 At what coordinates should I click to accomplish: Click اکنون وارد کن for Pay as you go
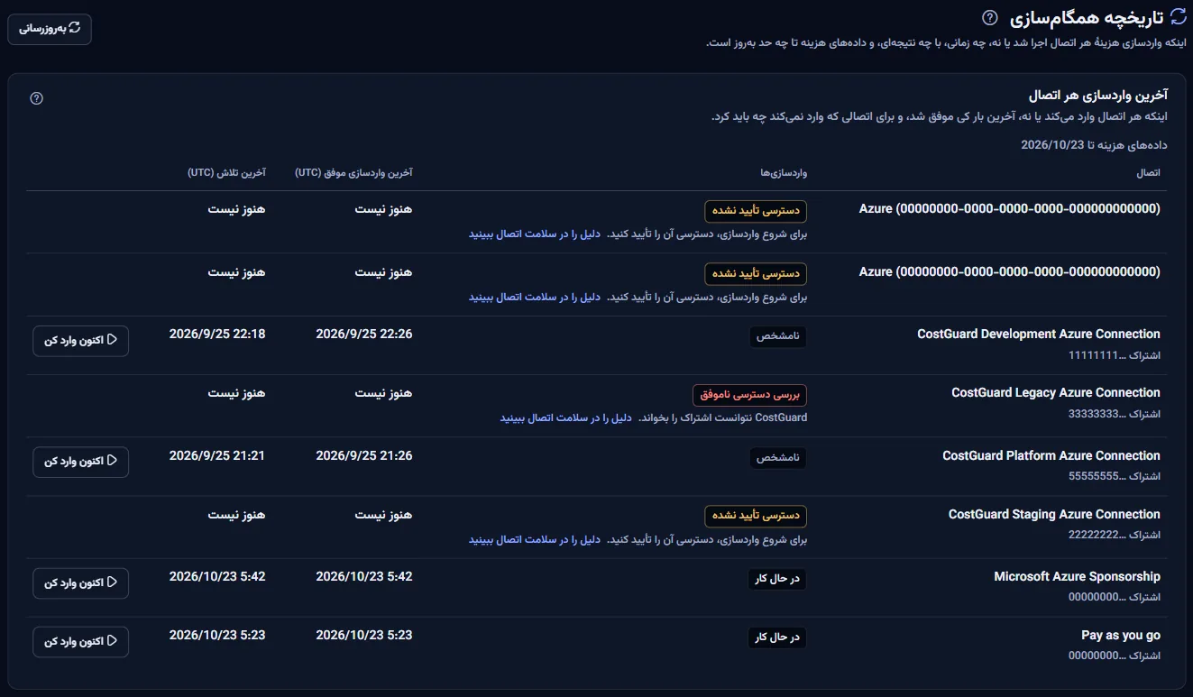coord(81,641)
